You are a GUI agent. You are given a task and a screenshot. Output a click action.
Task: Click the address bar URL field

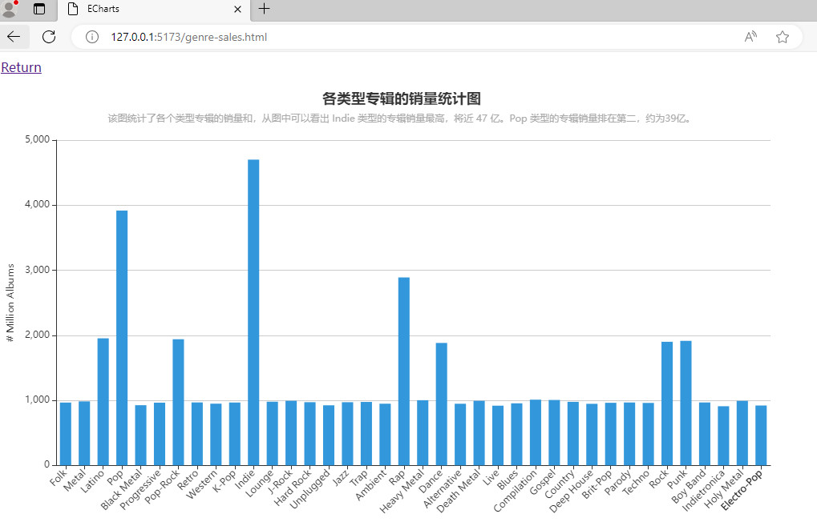(x=401, y=37)
